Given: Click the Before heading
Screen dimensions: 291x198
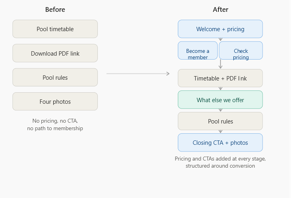Looking at the screenshot, I should [55, 9].
